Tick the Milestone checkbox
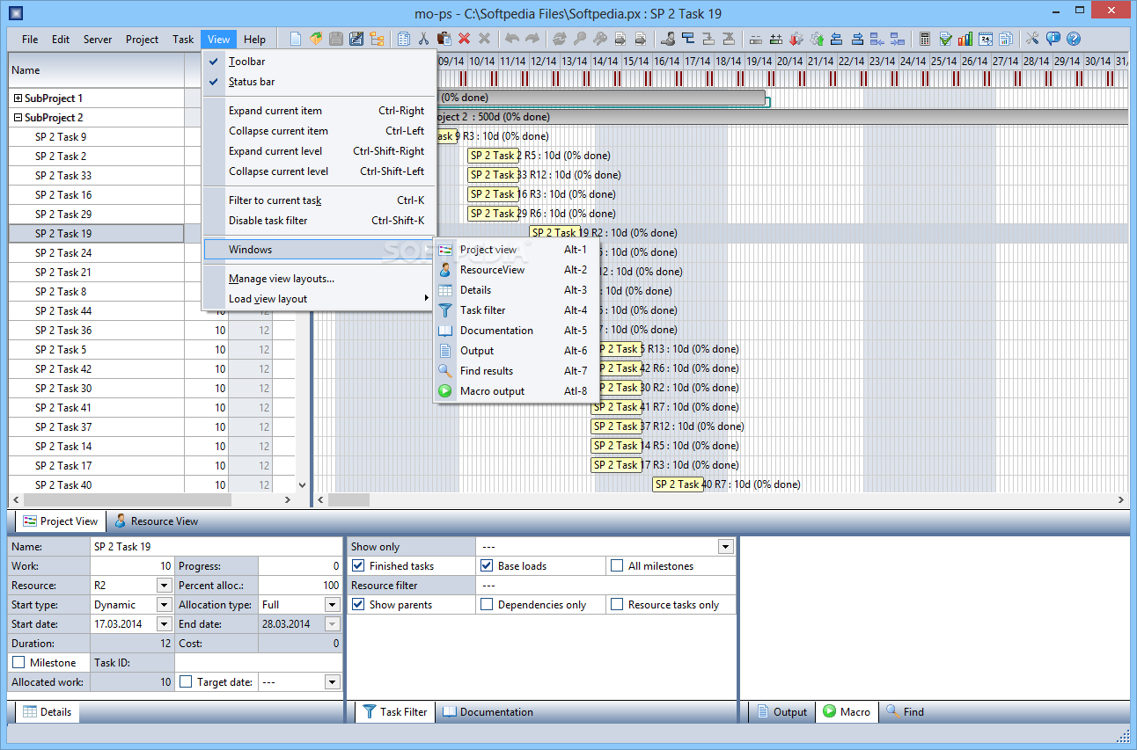This screenshot has width=1137, height=750. [x=18, y=663]
